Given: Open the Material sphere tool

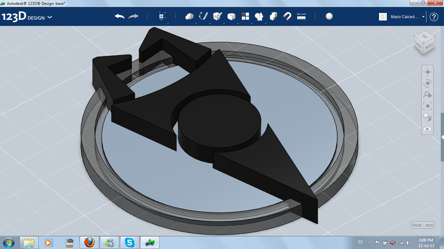Looking at the screenshot, I should (329, 16).
